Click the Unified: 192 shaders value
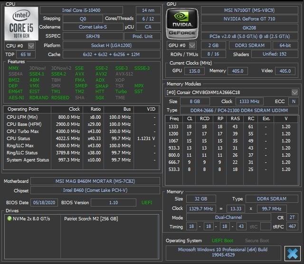This screenshot has width=304, height=264. [275, 54]
